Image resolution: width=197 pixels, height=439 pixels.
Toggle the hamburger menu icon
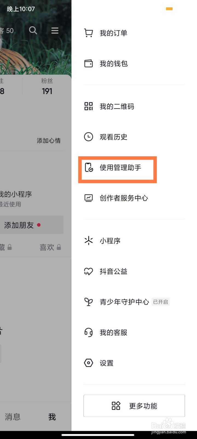click(55, 30)
